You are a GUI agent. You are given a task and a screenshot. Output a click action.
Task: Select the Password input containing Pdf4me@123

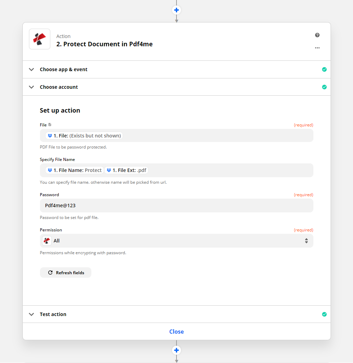176,205
